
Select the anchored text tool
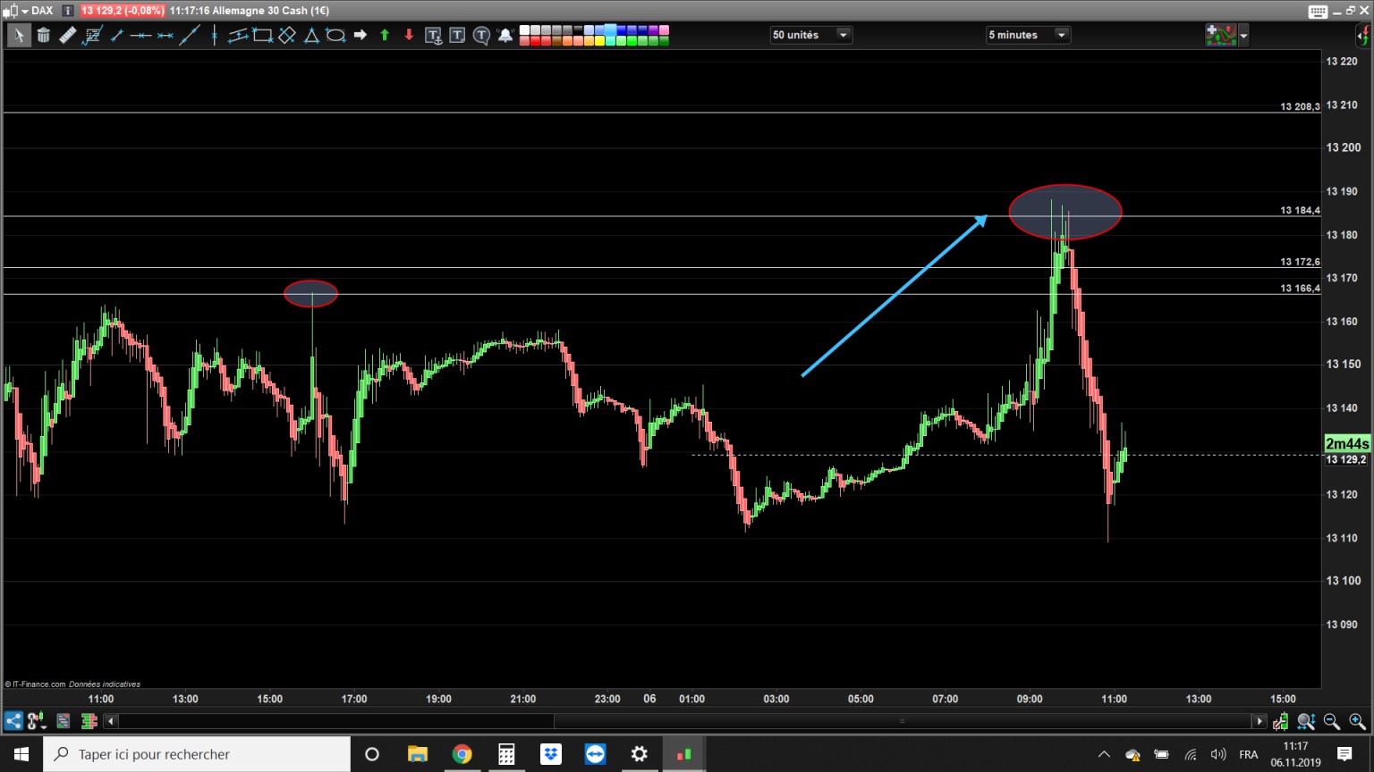pos(433,35)
